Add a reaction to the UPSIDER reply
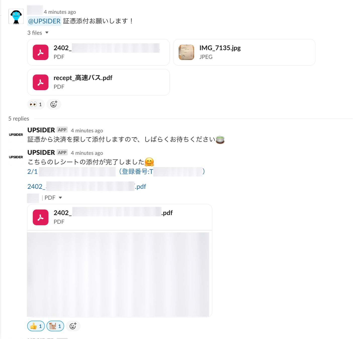 (x=73, y=326)
